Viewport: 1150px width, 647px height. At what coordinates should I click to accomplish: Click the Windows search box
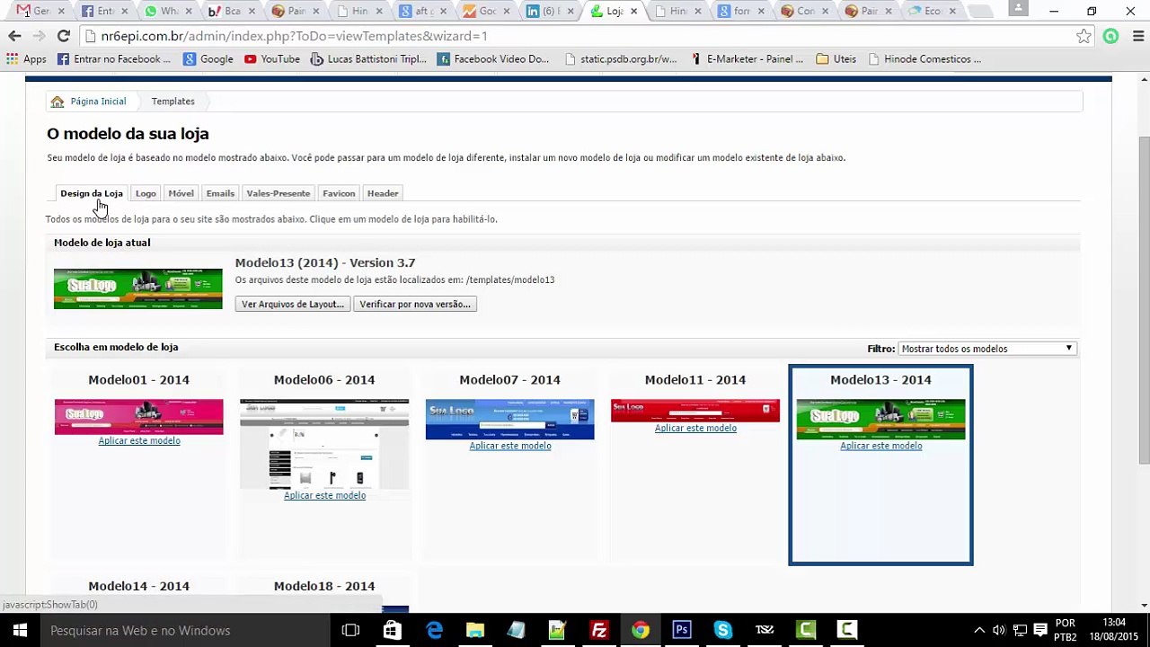tap(185, 630)
